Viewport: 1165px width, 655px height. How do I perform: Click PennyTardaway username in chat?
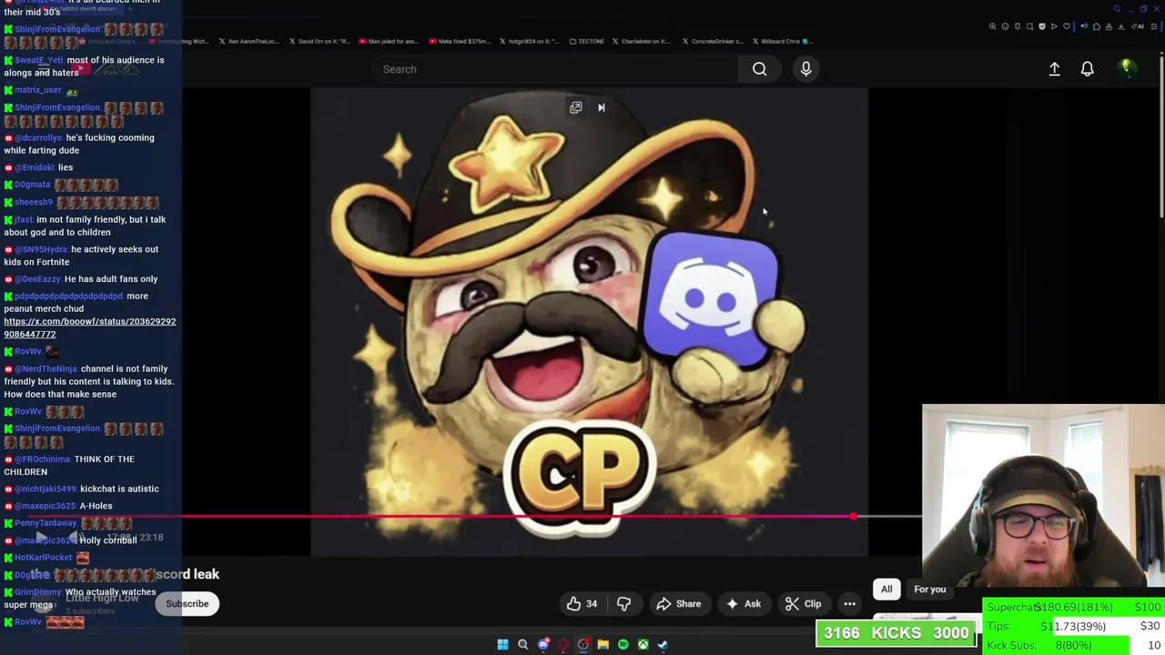46,523
